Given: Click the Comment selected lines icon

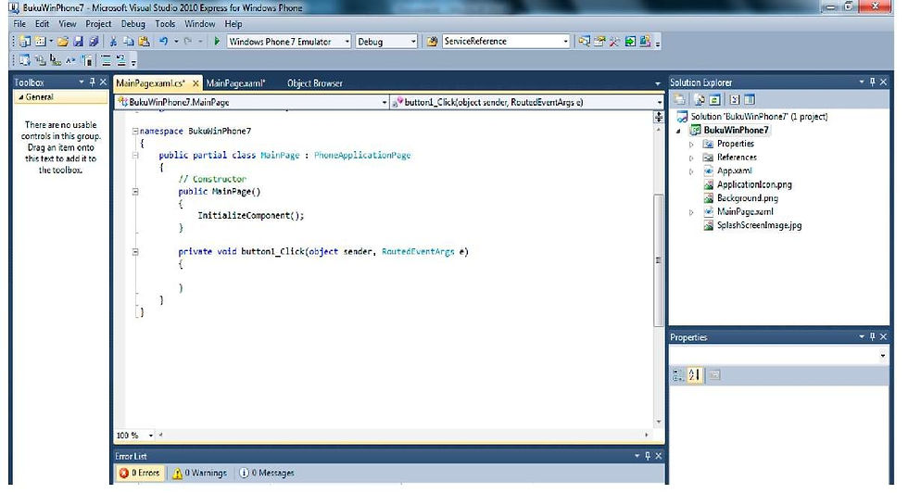Looking at the screenshot, I should point(106,60).
